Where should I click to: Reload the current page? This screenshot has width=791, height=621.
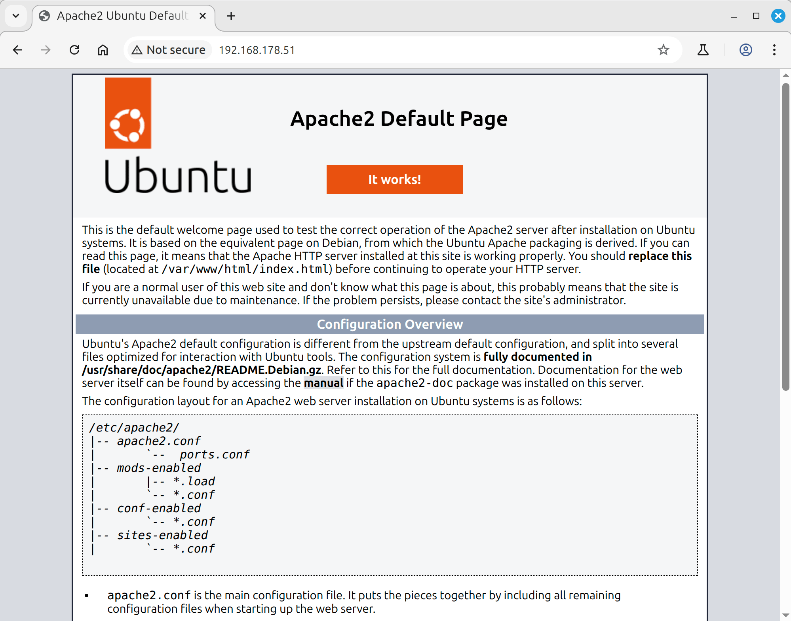coord(74,50)
